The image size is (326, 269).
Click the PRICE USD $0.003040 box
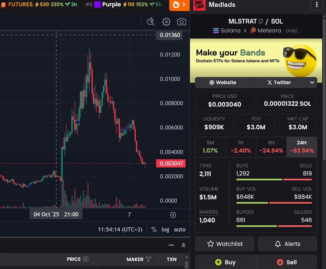(x=225, y=100)
